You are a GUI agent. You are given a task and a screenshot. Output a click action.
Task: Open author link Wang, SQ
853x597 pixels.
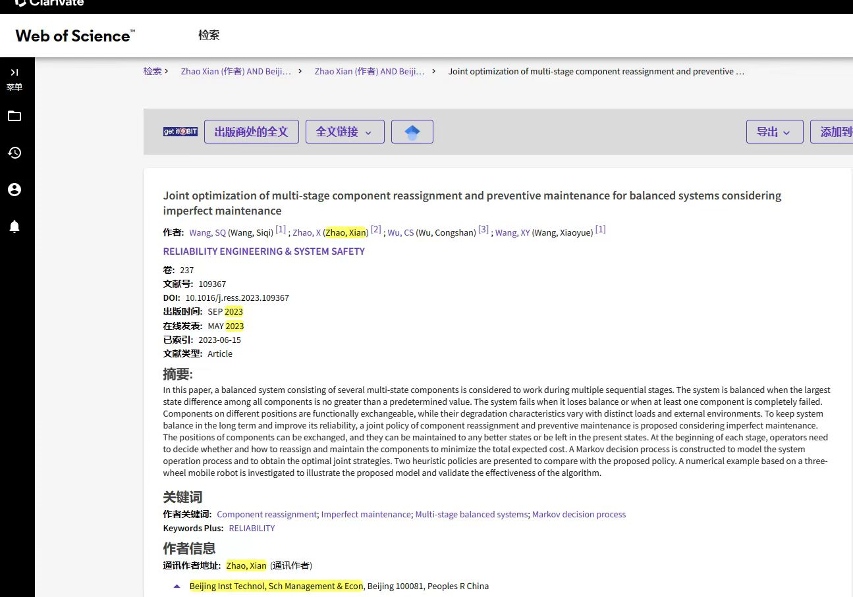coord(207,232)
